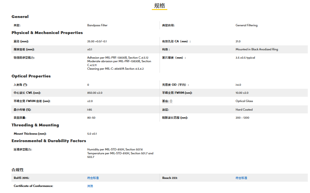Click the 合规性 section heading
310x193 pixels.
coord(17,169)
